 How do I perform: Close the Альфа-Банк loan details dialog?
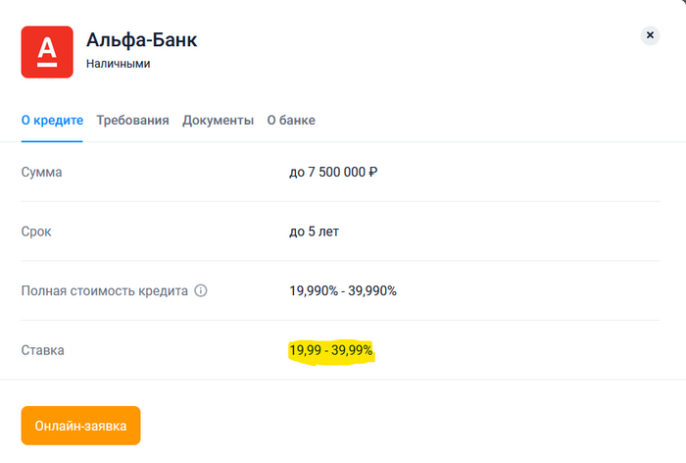650,35
